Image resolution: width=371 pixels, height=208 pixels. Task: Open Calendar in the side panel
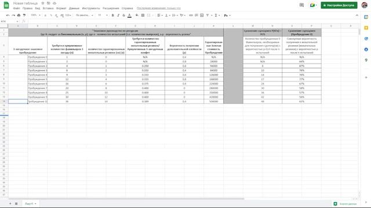coord(366,17)
